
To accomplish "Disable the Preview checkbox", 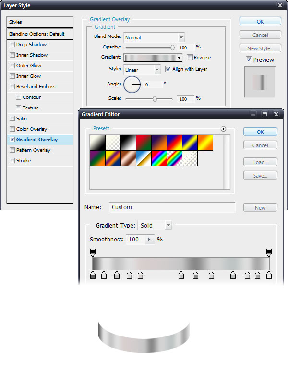I will pos(249,60).
